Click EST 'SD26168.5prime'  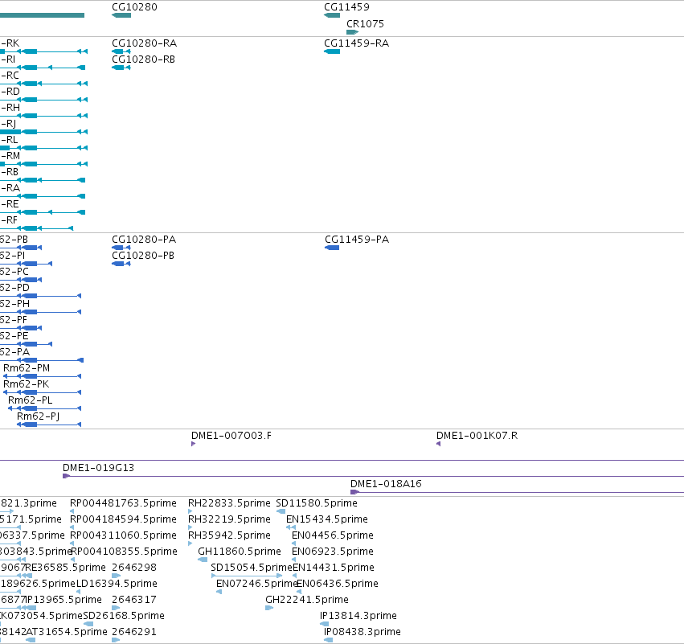pyautogui.click(x=124, y=617)
